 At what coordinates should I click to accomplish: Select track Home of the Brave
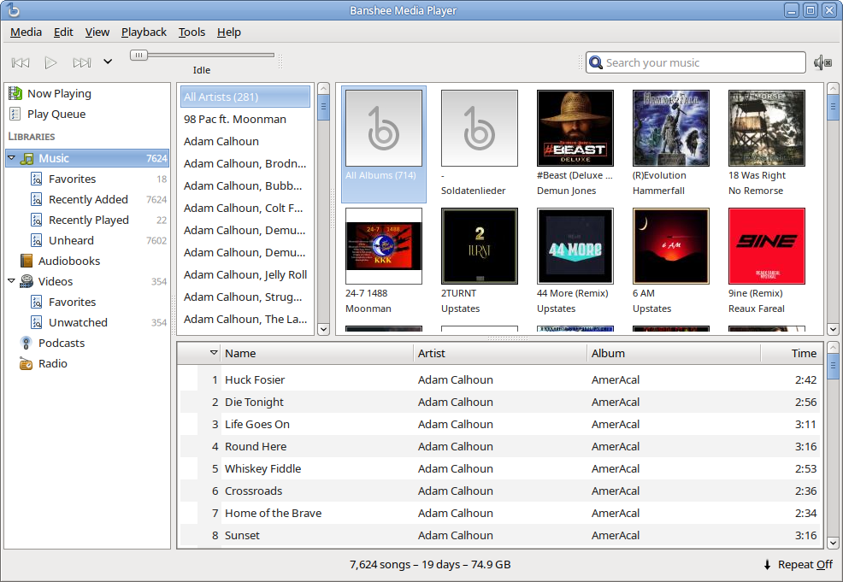pyautogui.click(x=500, y=514)
